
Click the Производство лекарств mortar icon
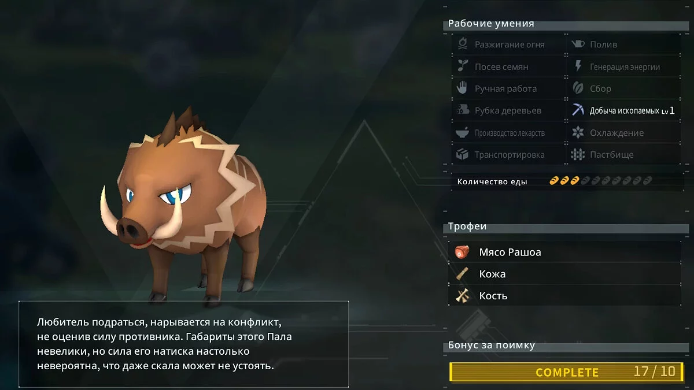click(462, 132)
